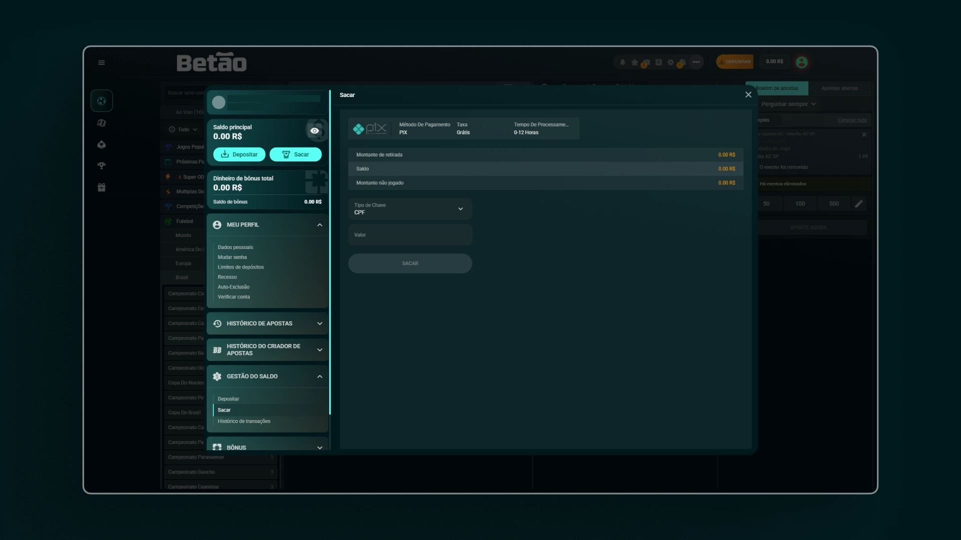This screenshot has width=961, height=540.
Task: Click the Gestão do Saldo gear icon
Action: 217,376
